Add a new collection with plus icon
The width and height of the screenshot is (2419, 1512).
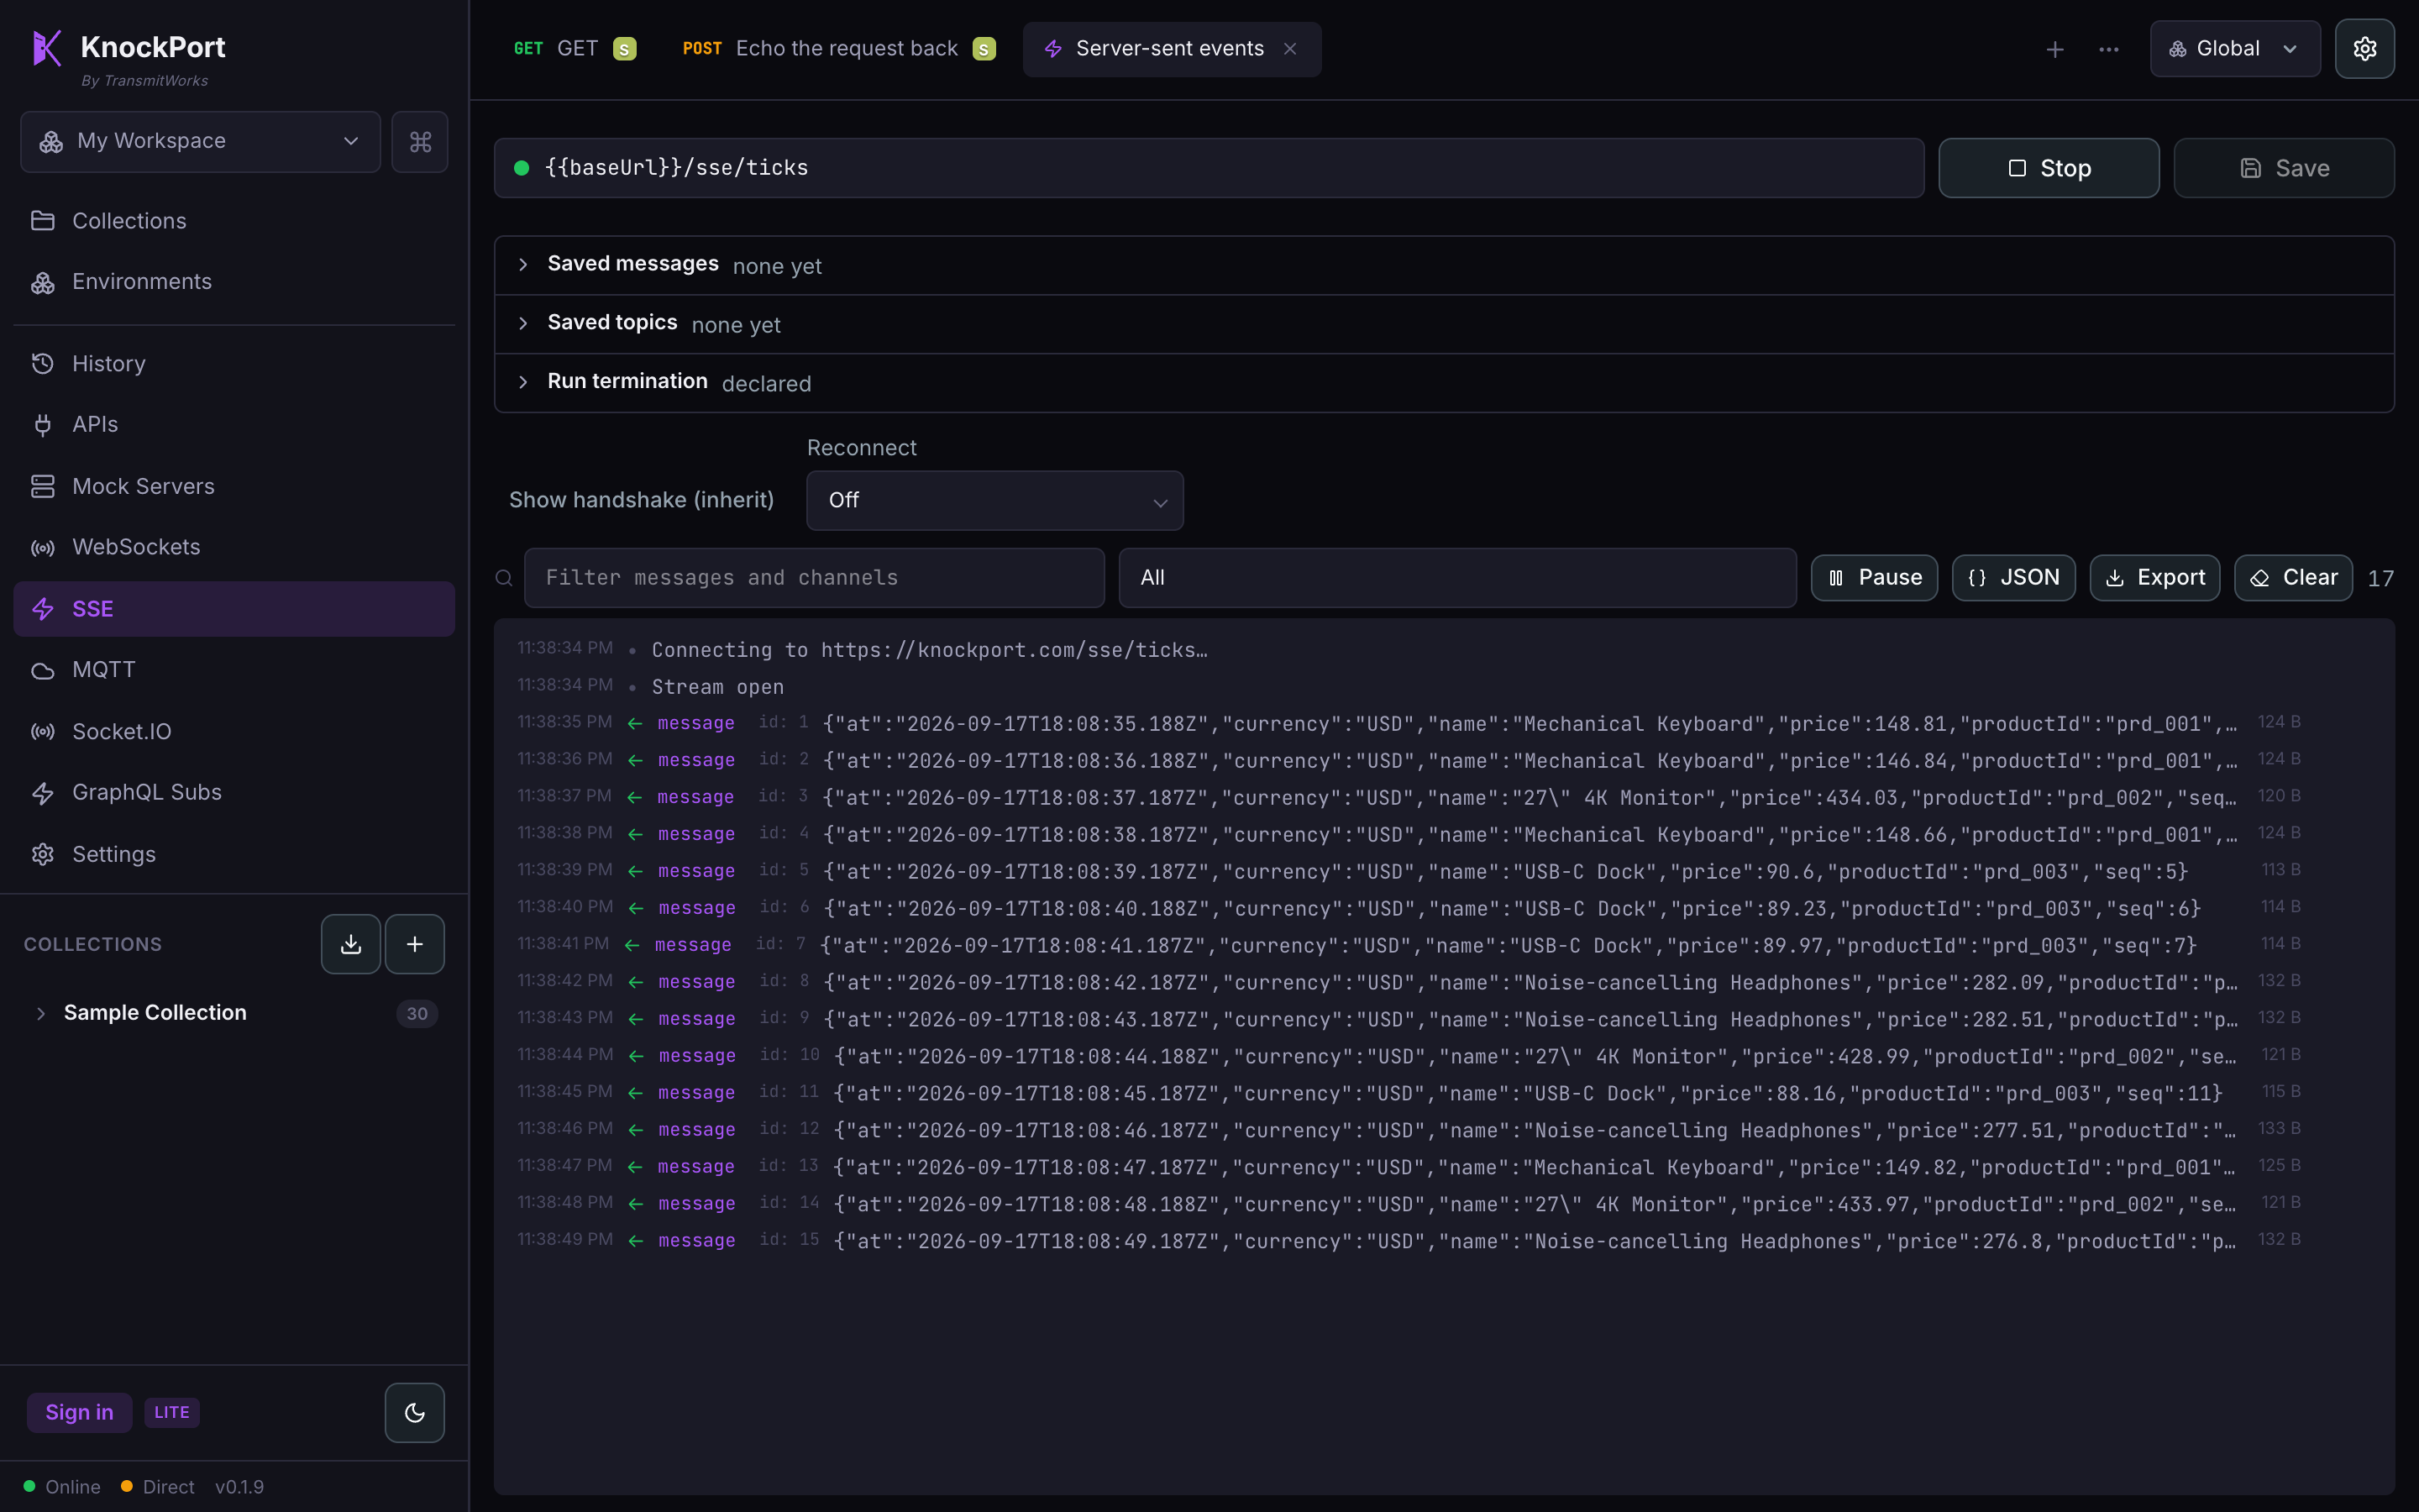[415, 944]
